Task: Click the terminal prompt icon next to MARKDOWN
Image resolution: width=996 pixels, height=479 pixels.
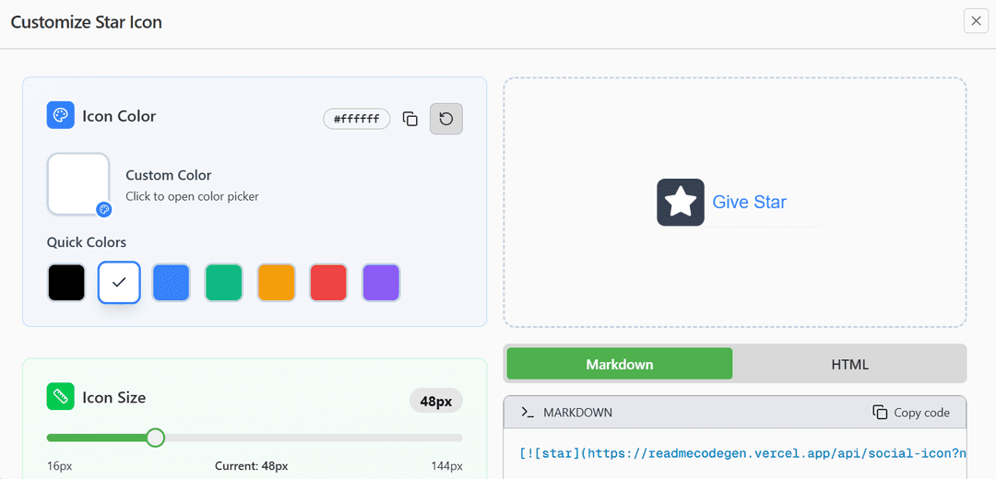Action: 528,413
